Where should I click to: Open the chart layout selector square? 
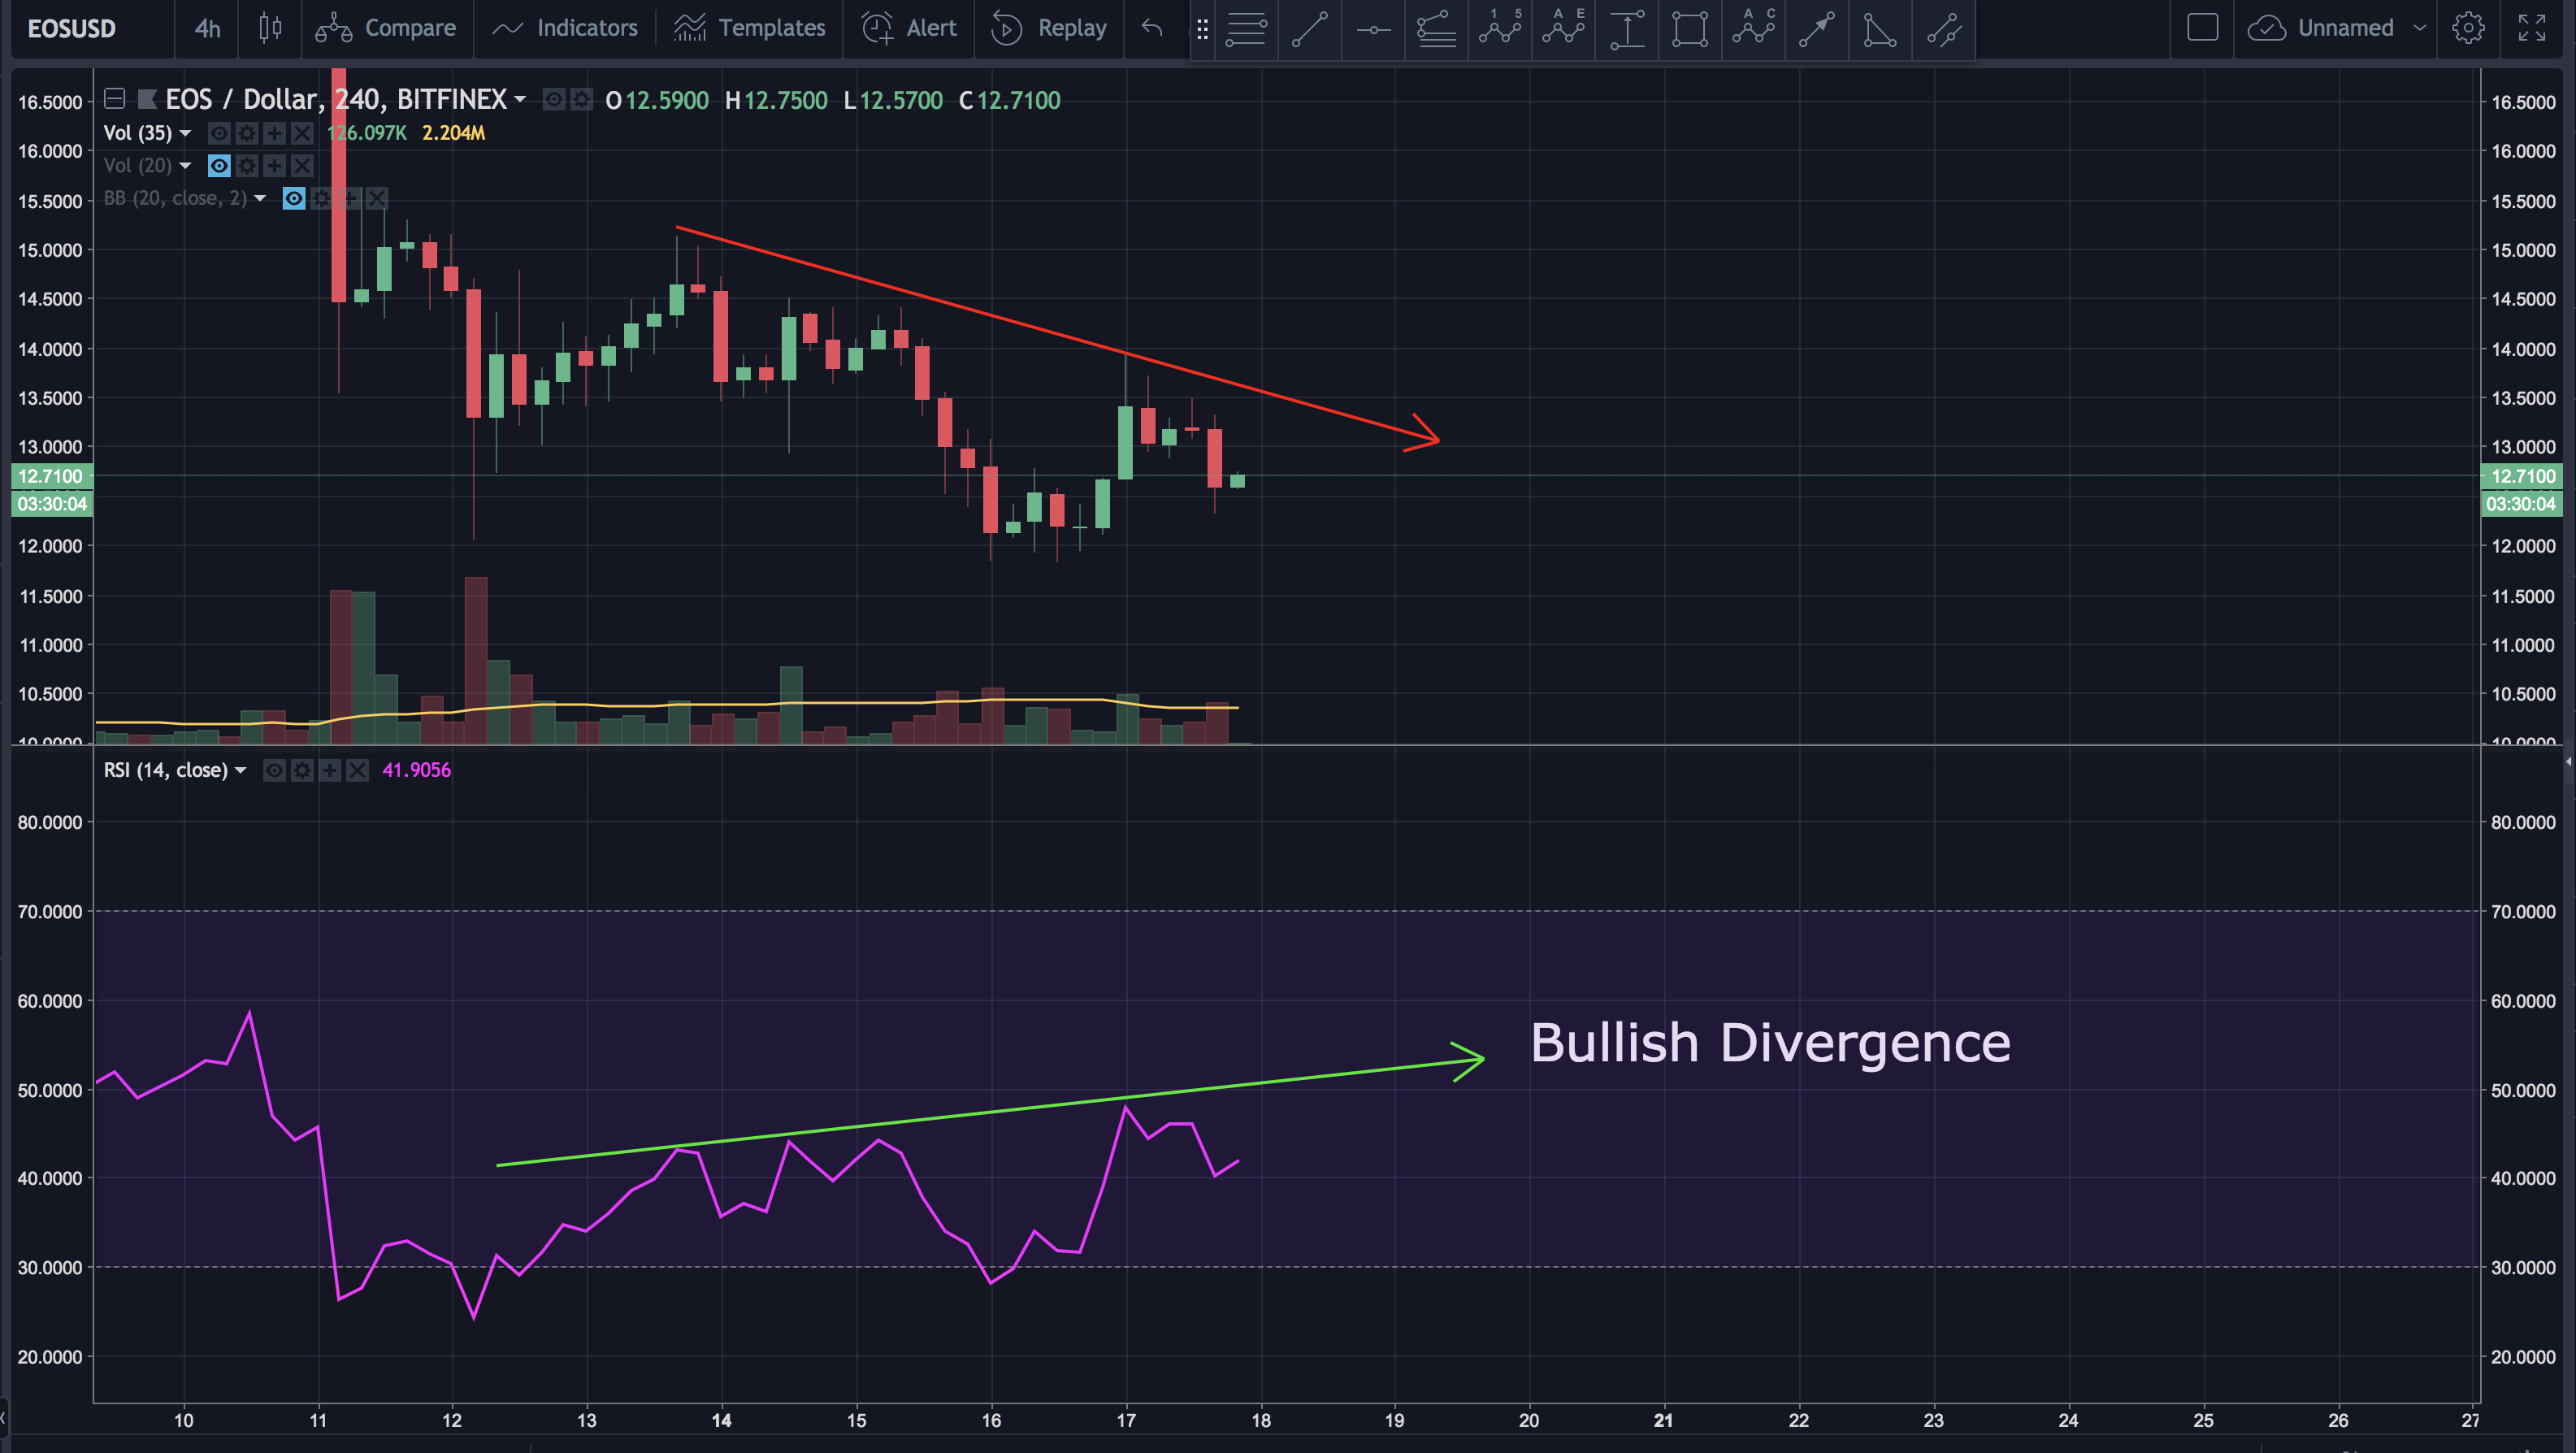(x=2202, y=27)
